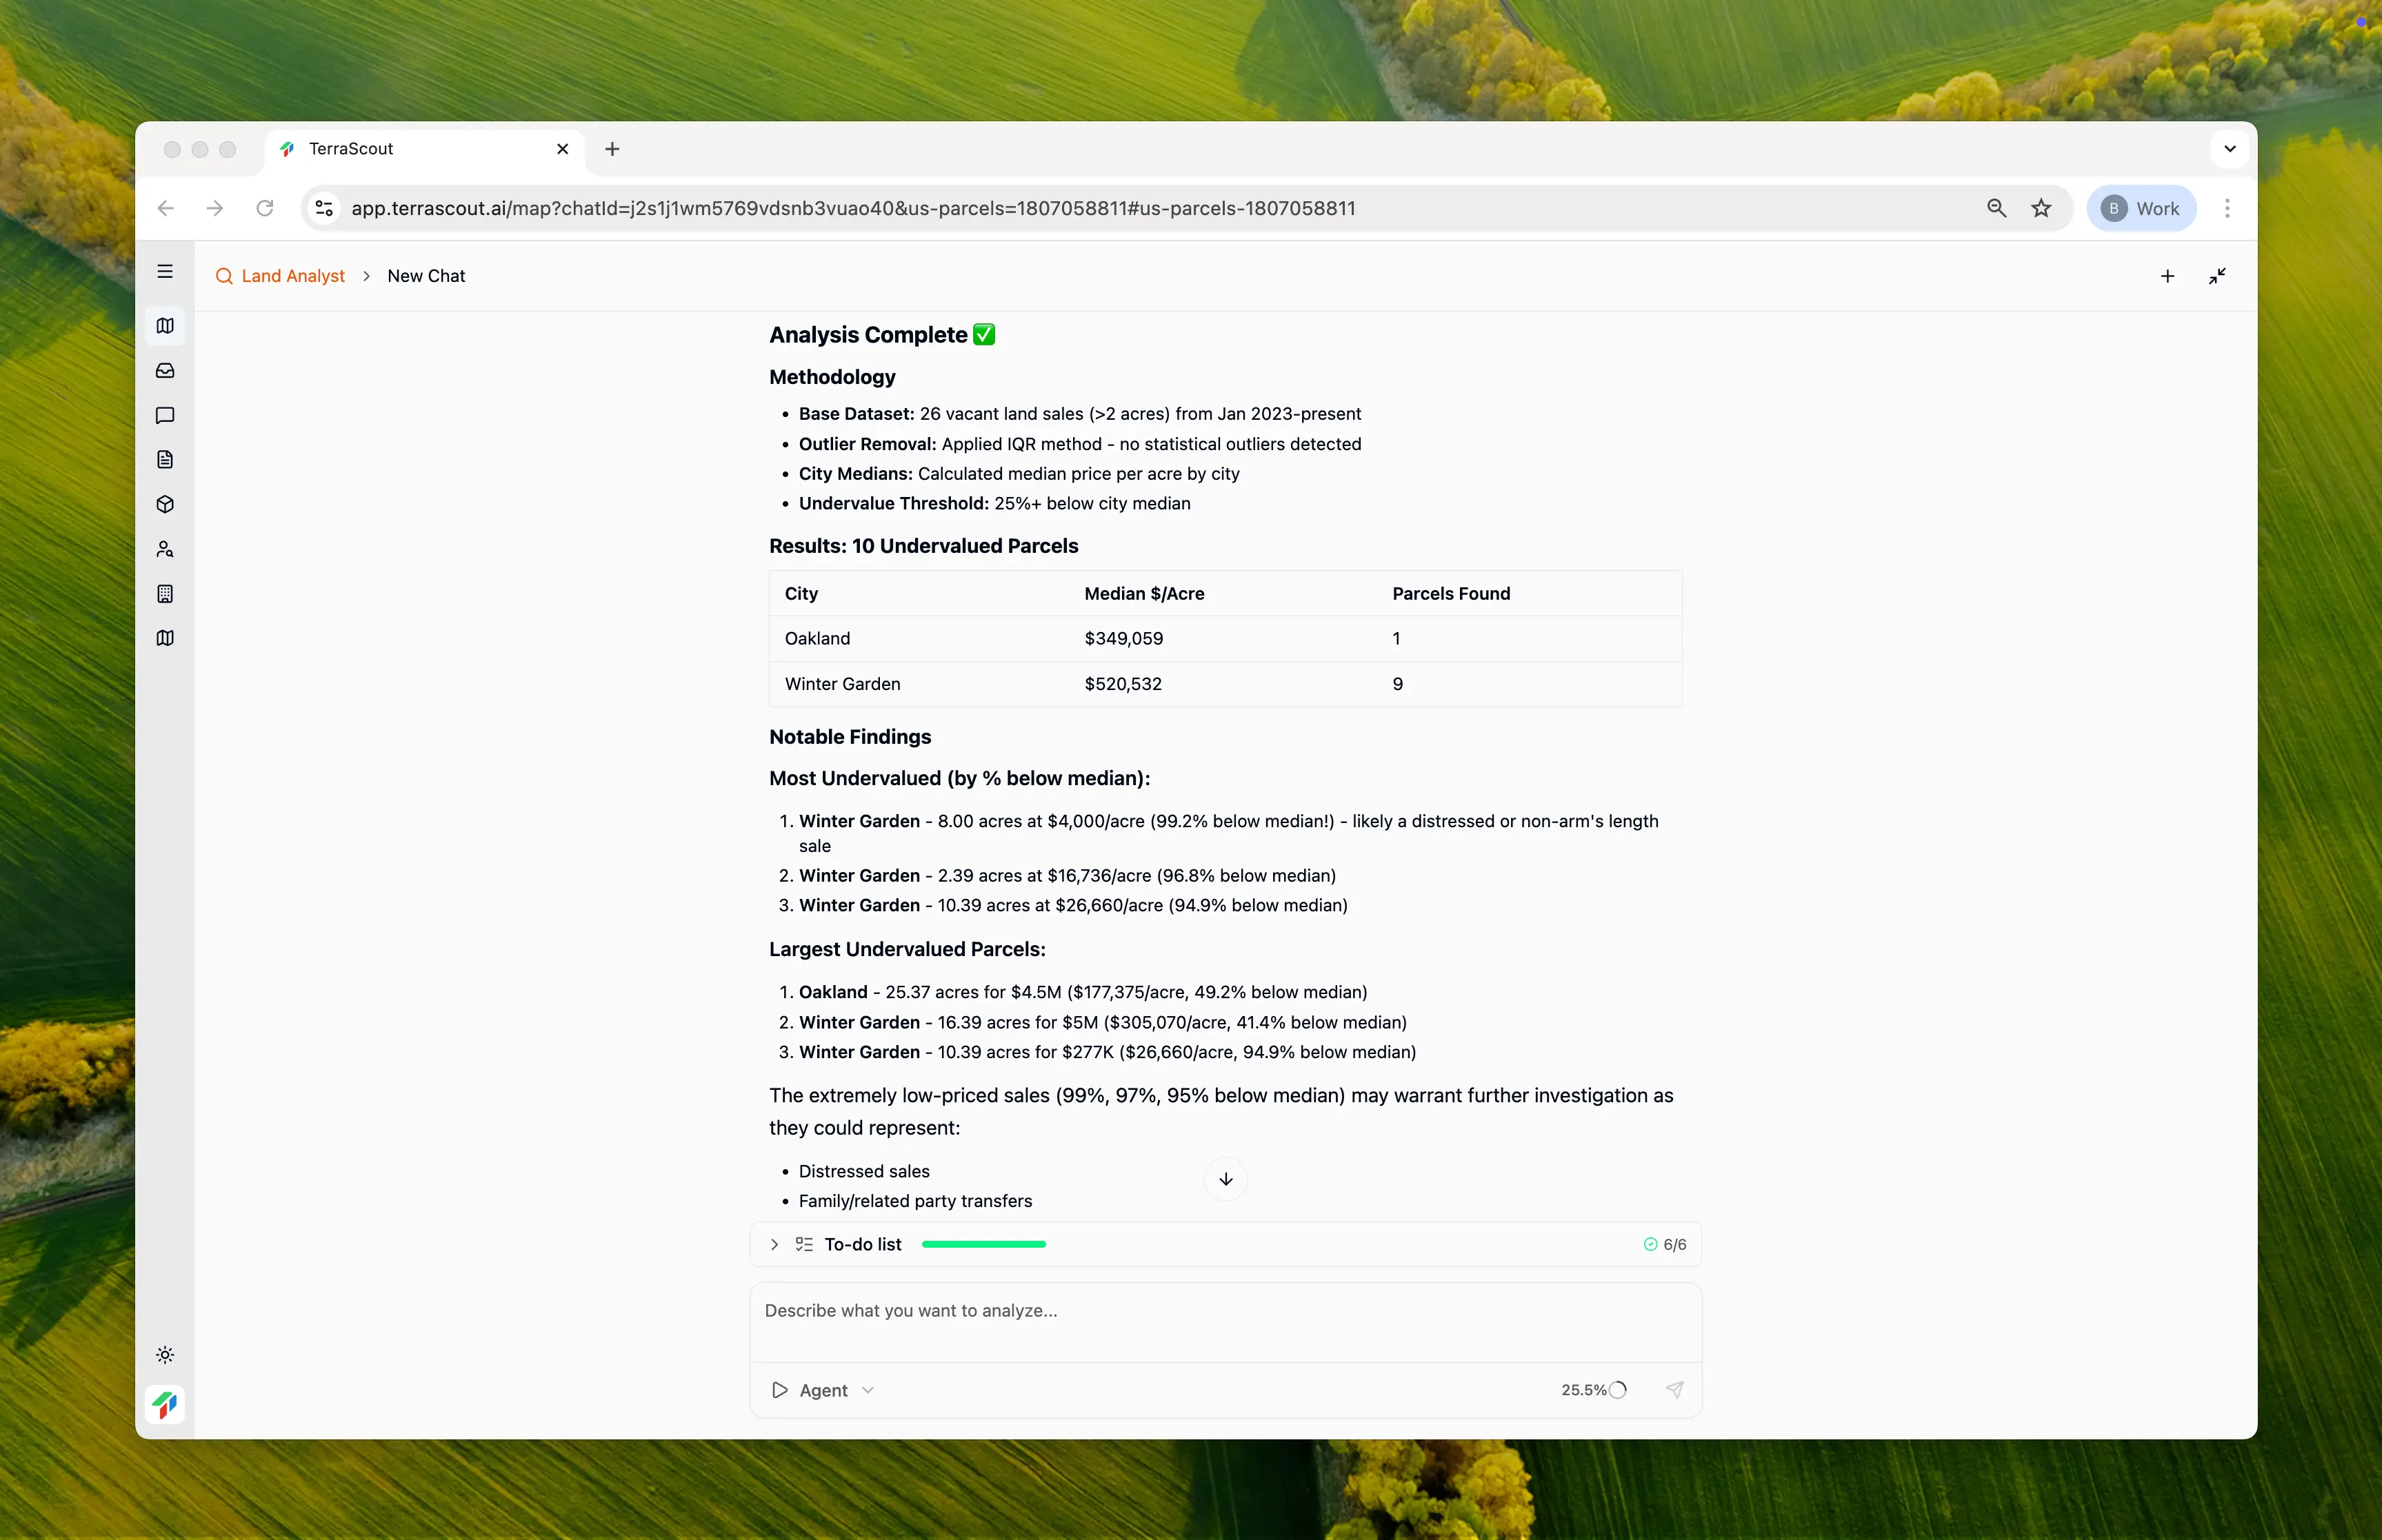Toggle the light/dark theme sun icon
The height and width of the screenshot is (1540, 2382).
[165, 1355]
